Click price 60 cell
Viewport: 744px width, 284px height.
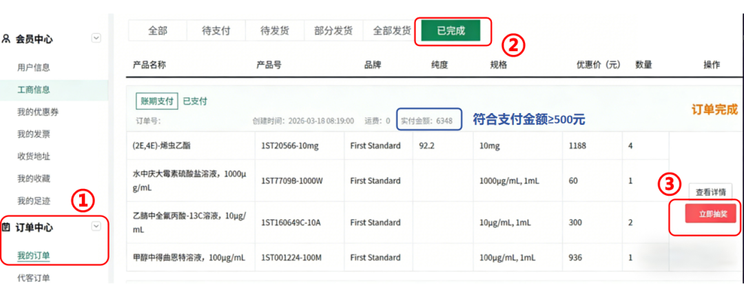pos(572,181)
